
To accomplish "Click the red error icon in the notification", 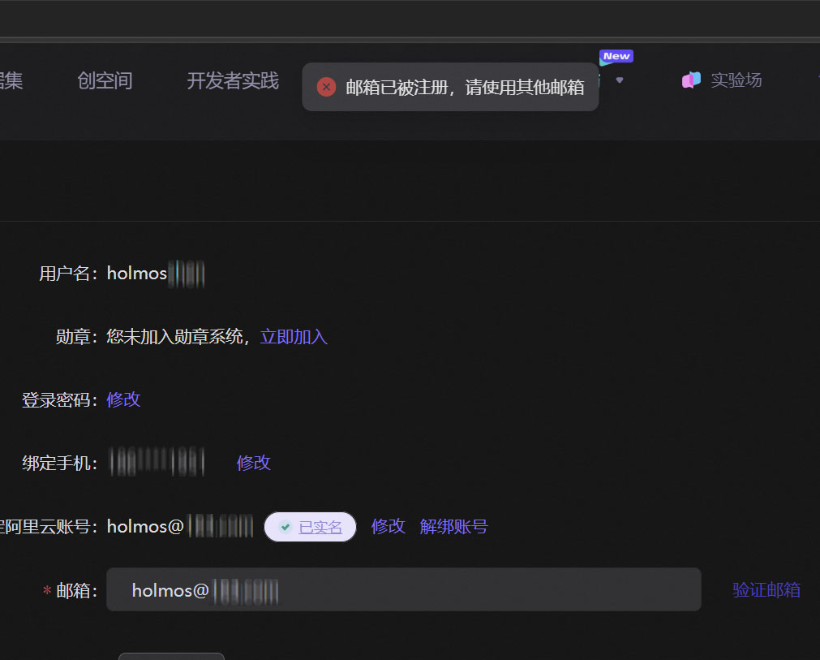I will pyautogui.click(x=326, y=87).
